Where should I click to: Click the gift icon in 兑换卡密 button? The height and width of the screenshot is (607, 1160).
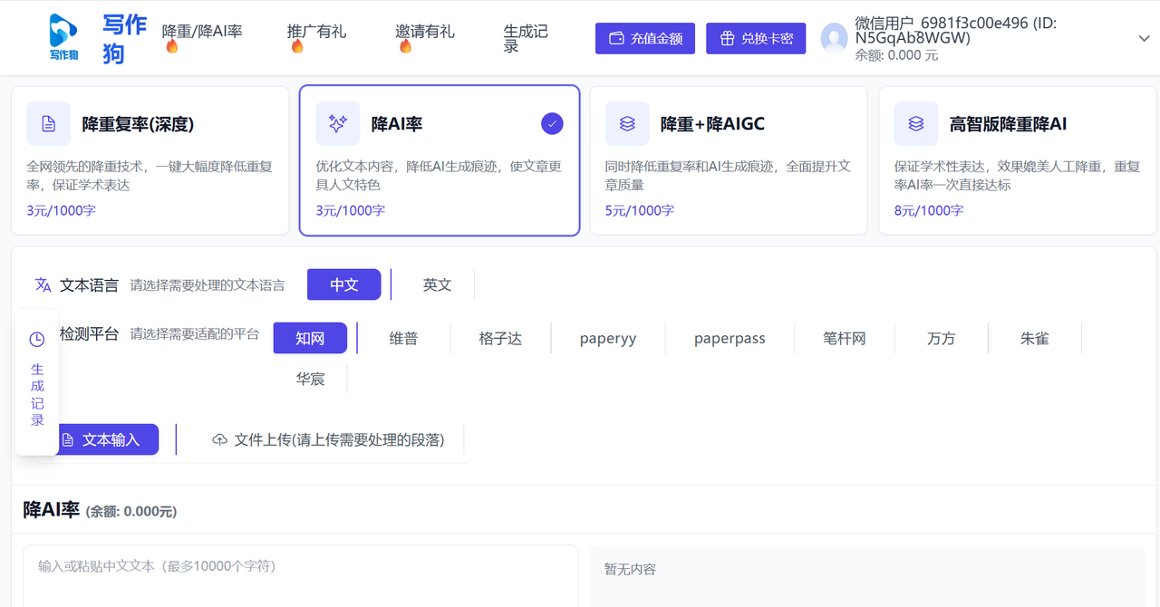pos(728,39)
